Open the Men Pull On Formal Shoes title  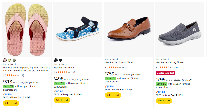(119, 62)
